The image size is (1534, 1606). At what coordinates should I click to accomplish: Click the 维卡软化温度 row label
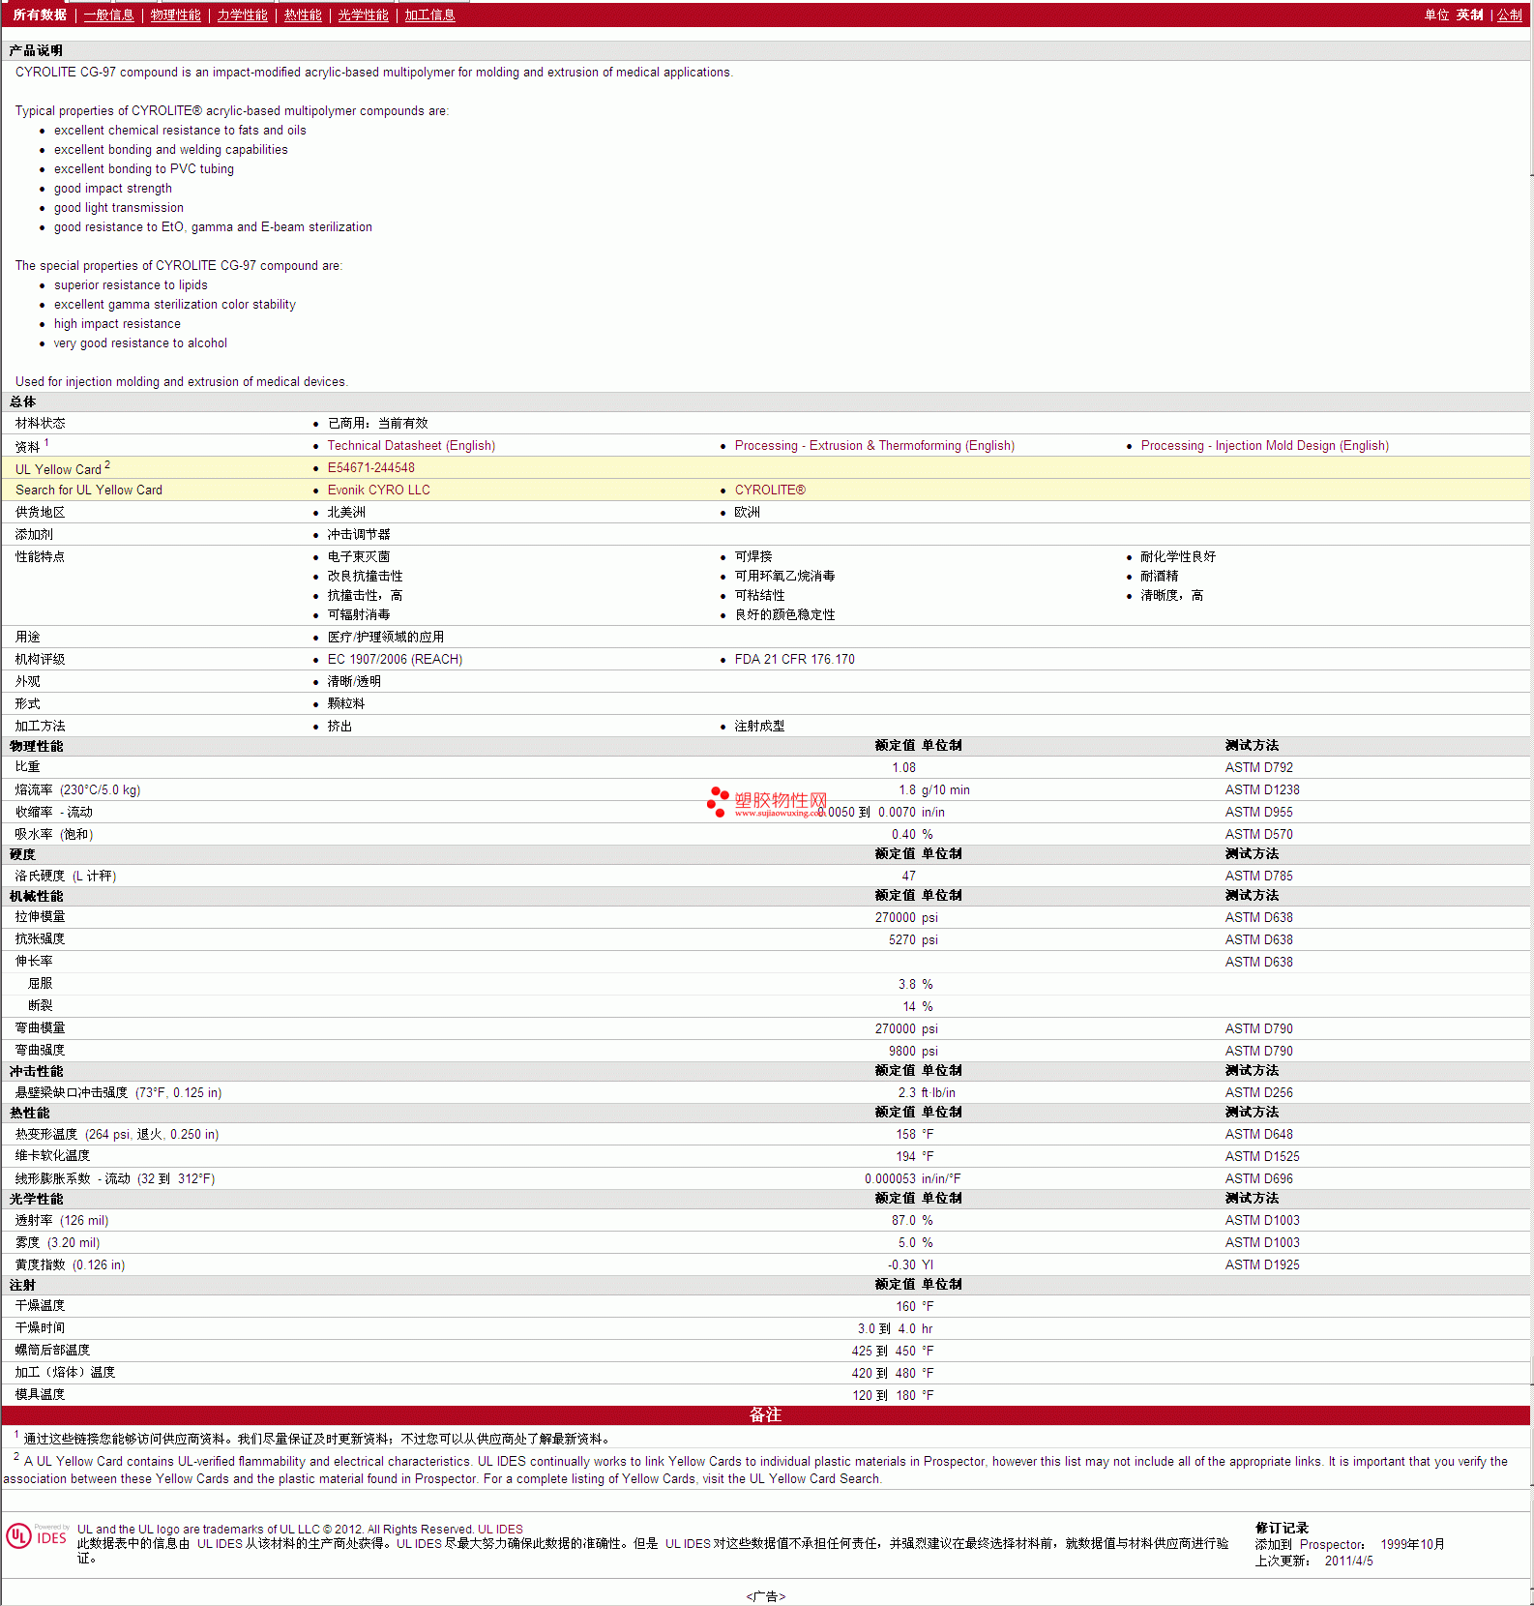(x=52, y=1156)
